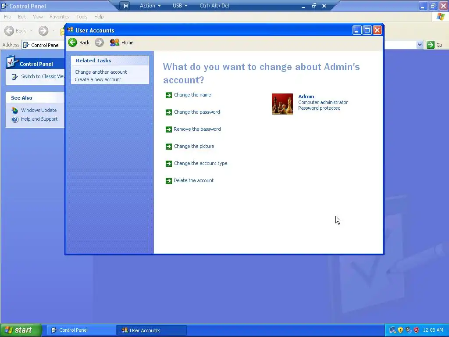
Task: Restore down the remote session toolbar window
Action: tap(314, 6)
